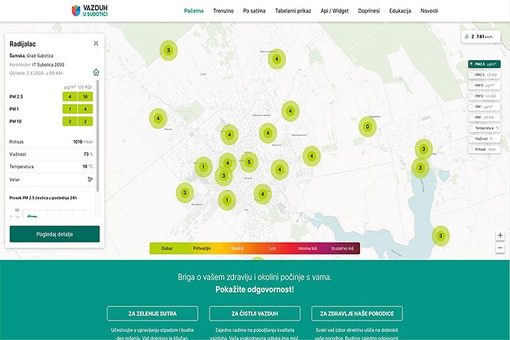Go to Tabelarni prikaz page
This screenshot has width=510, height=340.
coord(292,11)
